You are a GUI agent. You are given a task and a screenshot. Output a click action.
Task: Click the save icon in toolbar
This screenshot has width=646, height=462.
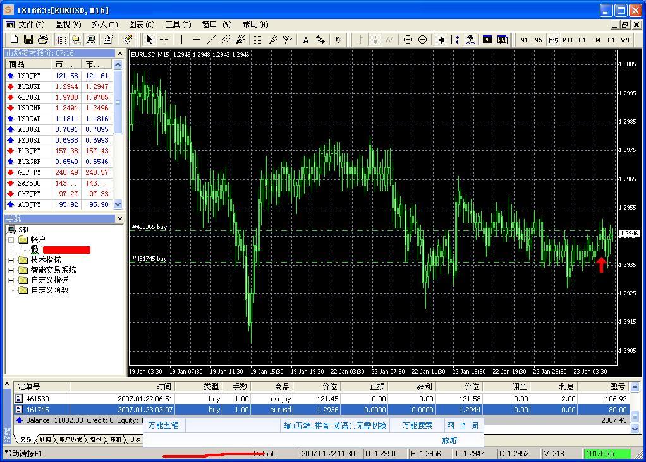click(28, 40)
